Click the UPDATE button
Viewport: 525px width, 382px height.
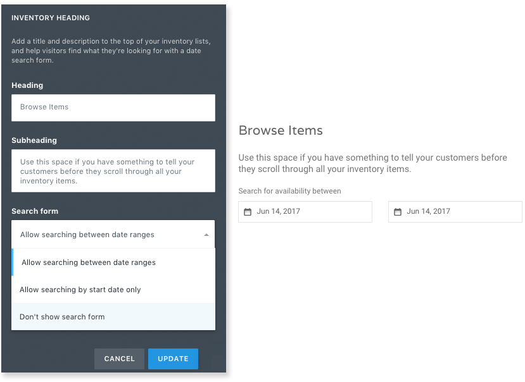173,359
